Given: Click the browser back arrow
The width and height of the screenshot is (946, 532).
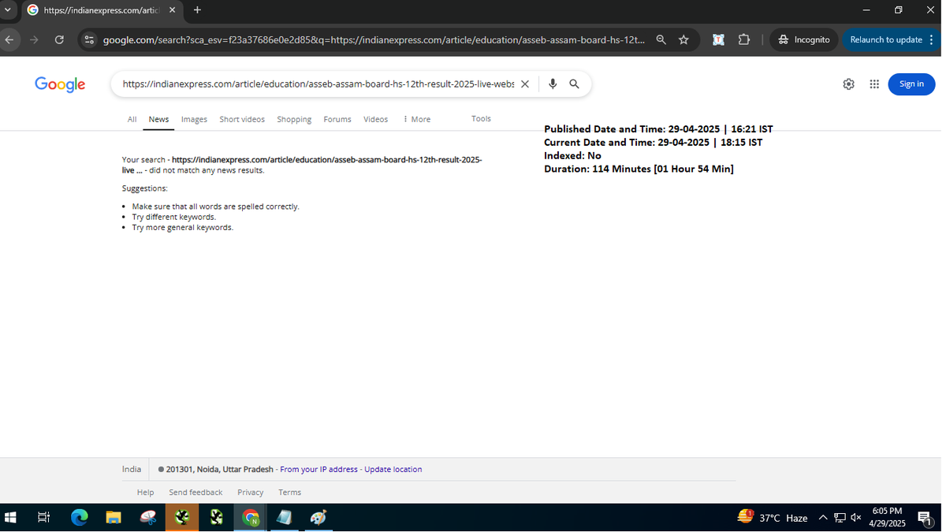Looking at the screenshot, I should [x=9, y=39].
